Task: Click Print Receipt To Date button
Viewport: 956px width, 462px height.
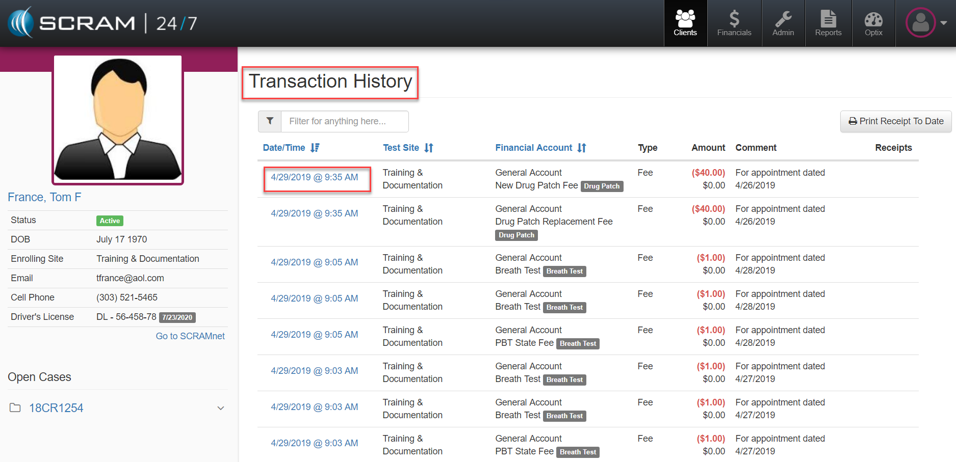Action: [895, 121]
